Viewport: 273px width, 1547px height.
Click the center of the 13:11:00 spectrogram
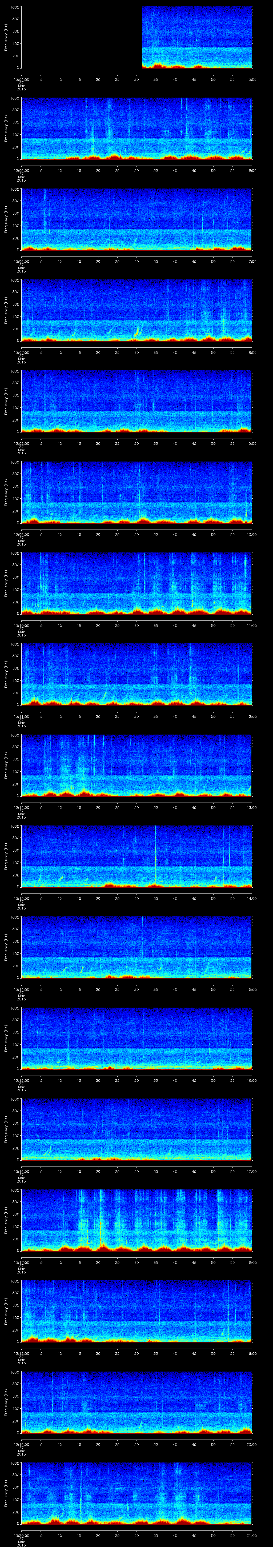(137, 674)
